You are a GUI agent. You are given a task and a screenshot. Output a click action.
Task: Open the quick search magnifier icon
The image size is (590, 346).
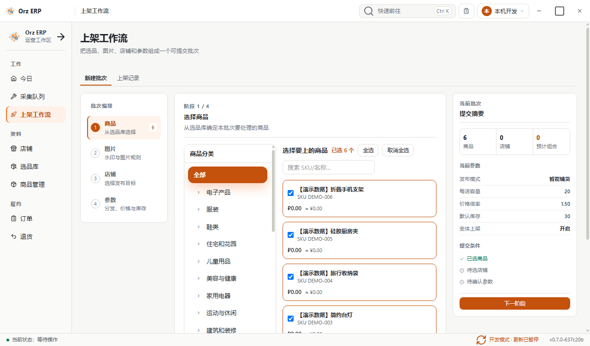point(368,11)
